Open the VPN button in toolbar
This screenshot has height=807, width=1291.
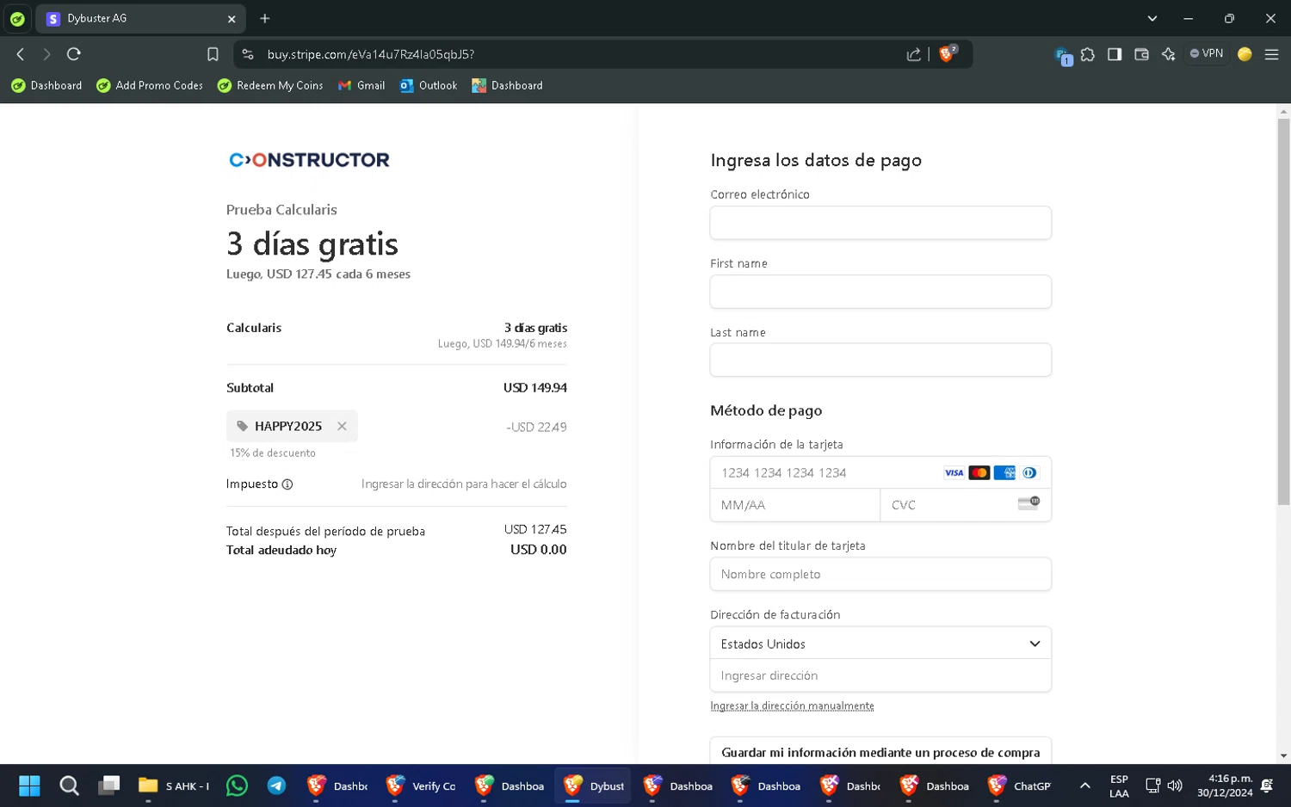(x=1207, y=53)
